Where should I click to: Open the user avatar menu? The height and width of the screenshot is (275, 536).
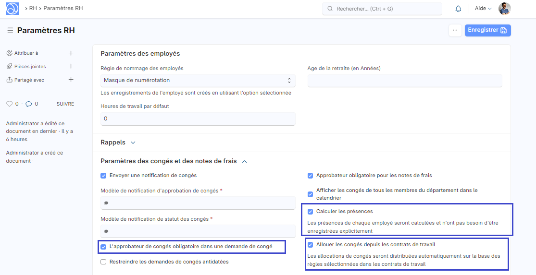(504, 9)
